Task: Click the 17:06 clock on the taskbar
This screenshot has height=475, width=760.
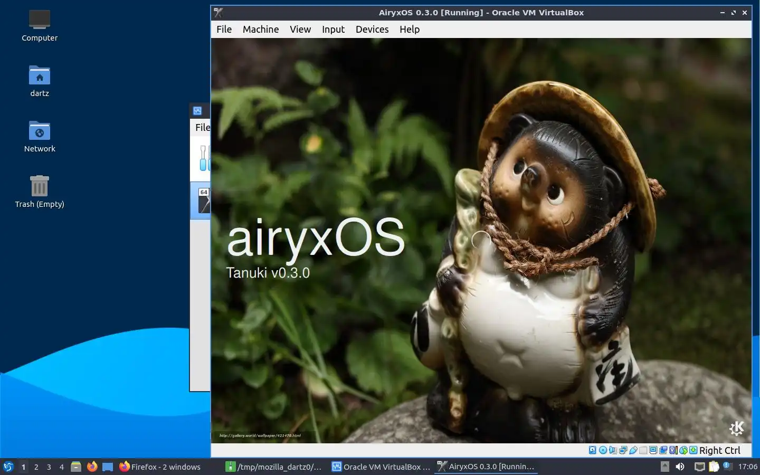Action: pyautogui.click(x=747, y=467)
